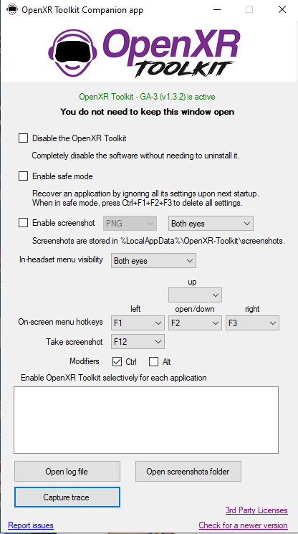Toggle the Alt modifier checkbox
Image resolution: width=298 pixels, height=534 pixels.
[x=154, y=362]
